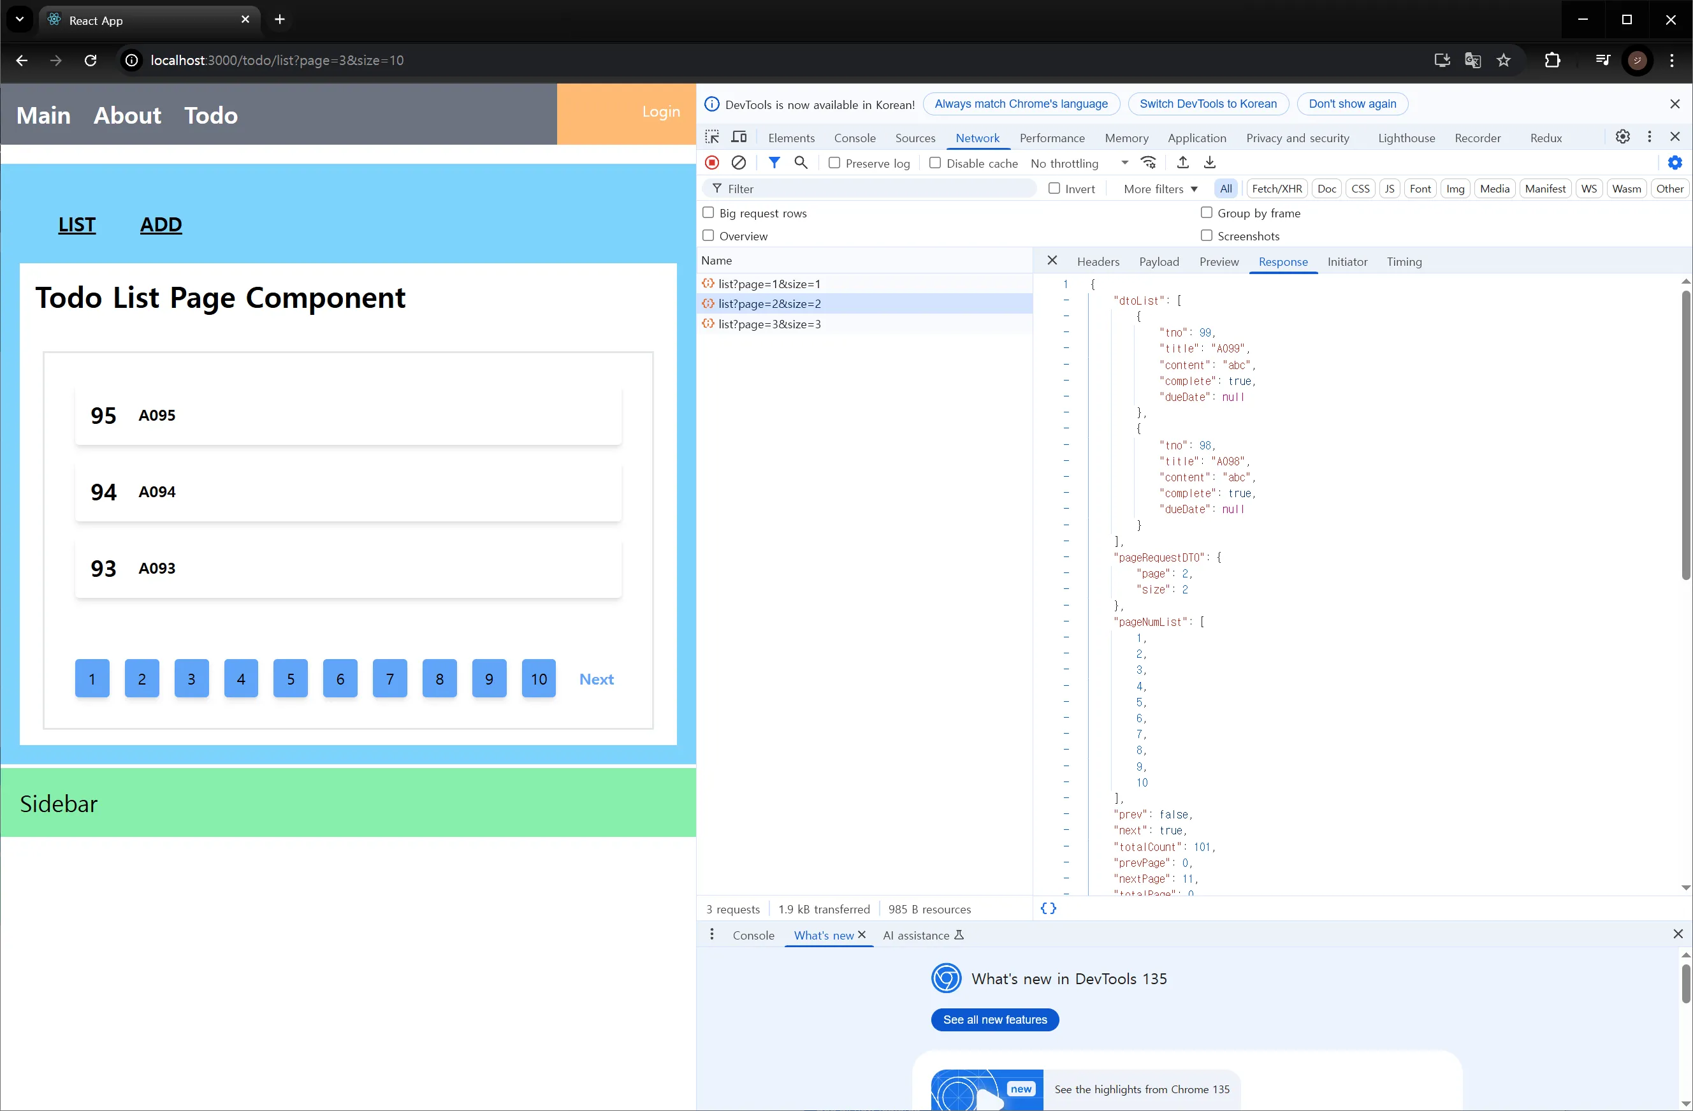This screenshot has width=1693, height=1111.
Task: Click the Next pagination link
Action: click(596, 679)
